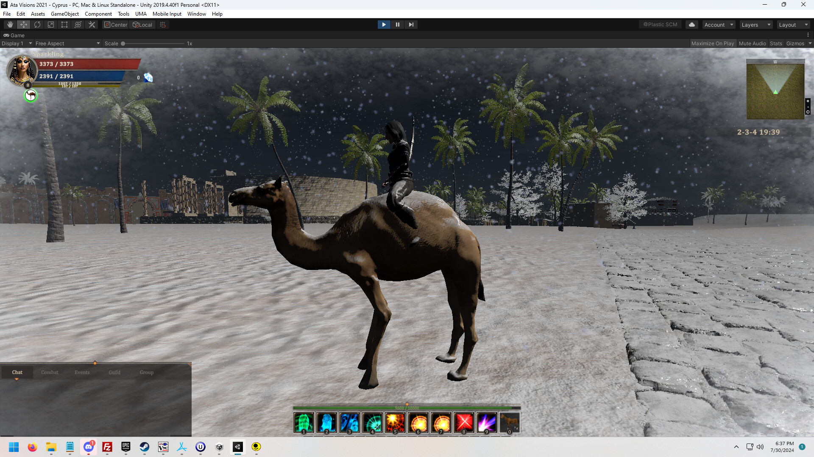Select the Hand tool in toolbar
The image size is (814, 457).
[x=10, y=25]
